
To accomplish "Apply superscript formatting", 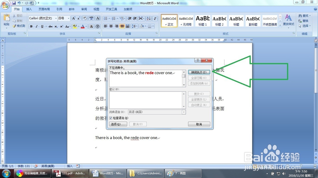I will point(61,27).
